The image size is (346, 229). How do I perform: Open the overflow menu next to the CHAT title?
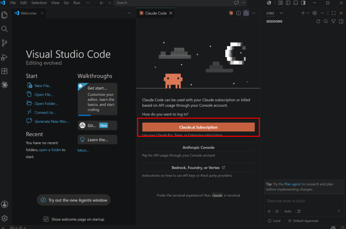[x=281, y=13]
